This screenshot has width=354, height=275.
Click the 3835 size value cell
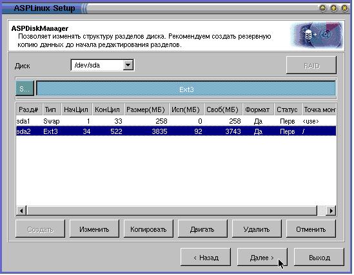[160, 131]
